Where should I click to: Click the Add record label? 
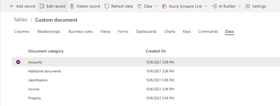point(25,6)
